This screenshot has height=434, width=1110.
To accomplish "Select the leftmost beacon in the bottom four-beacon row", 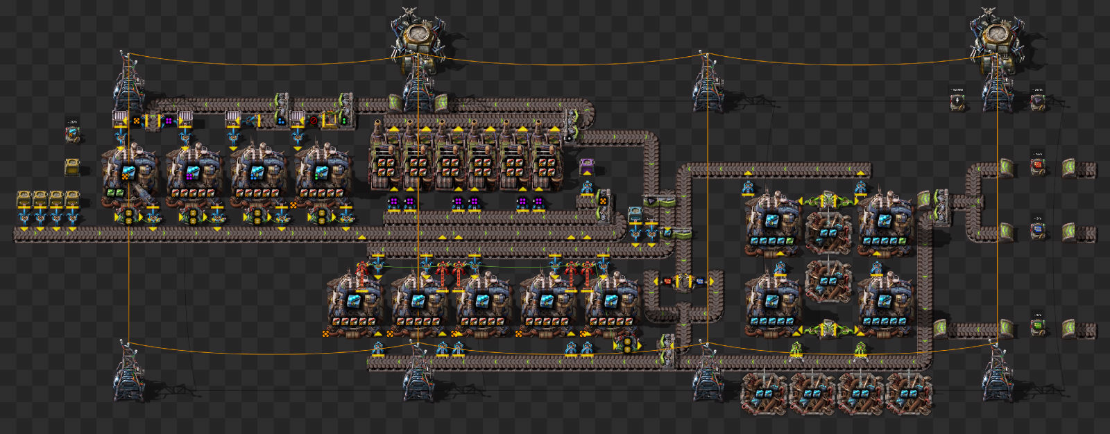I will point(764,392).
